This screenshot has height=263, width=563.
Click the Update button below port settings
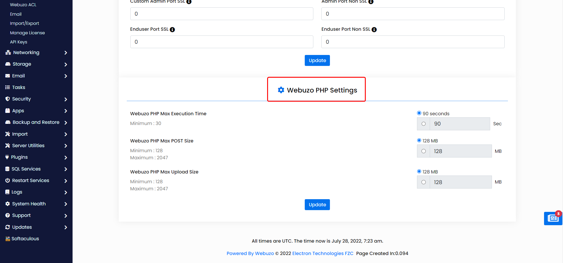[317, 61]
